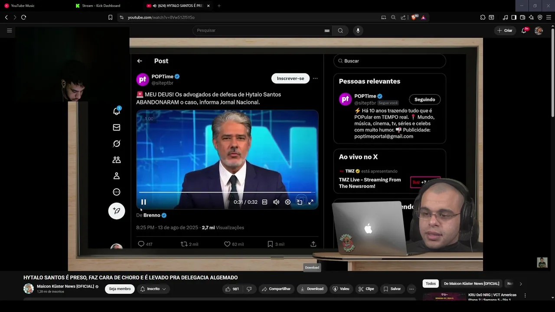Viewport: 555px width, 312px height.
Task: Open site settings icon beside youtube.com URL
Action: (121, 17)
